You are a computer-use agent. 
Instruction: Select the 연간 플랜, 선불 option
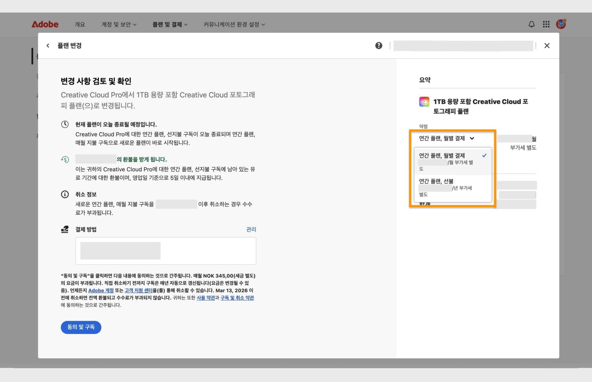[x=436, y=181]
